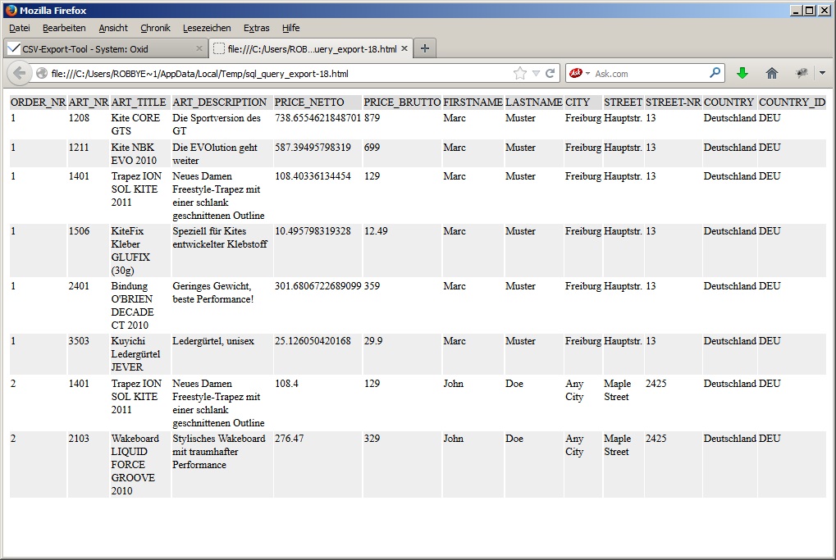Click the FIRSTNAME column header
Viewport: 836px width, 560px height.
(473, 102)
